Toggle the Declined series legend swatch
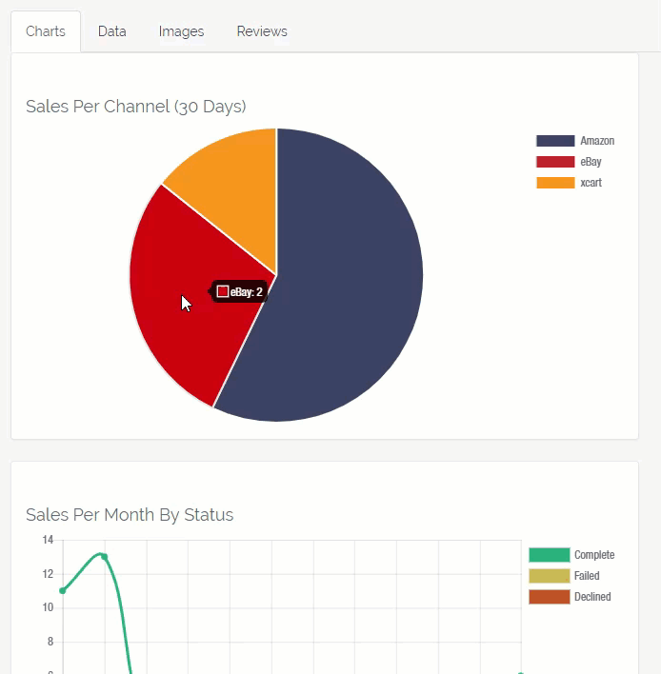The image size is (661, 674). 550,597
